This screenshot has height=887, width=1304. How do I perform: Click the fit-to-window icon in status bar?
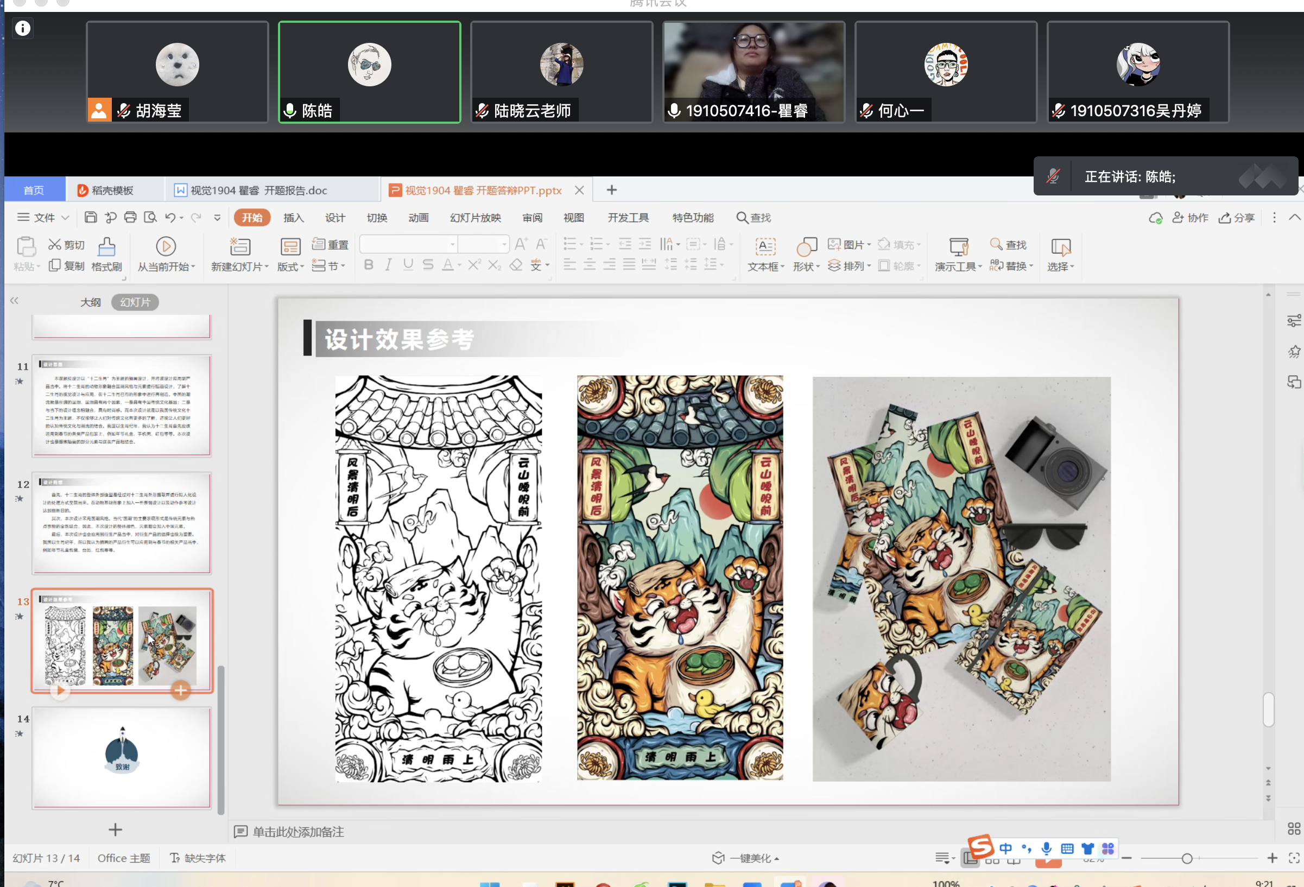tap(1294, 858)
